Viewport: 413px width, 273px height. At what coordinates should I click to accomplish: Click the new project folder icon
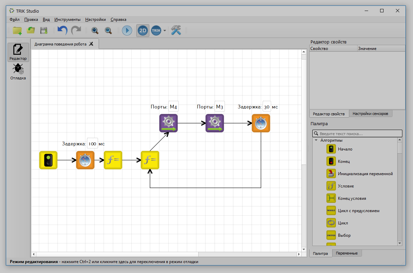point(17,30)
